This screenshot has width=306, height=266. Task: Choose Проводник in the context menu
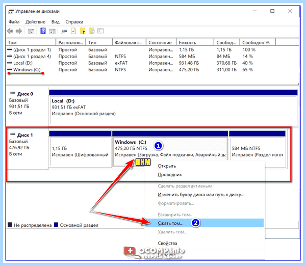click(205, 175)
